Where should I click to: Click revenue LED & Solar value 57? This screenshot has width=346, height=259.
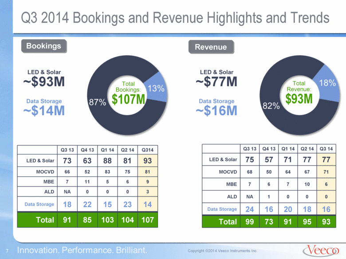tap(269, 160)
